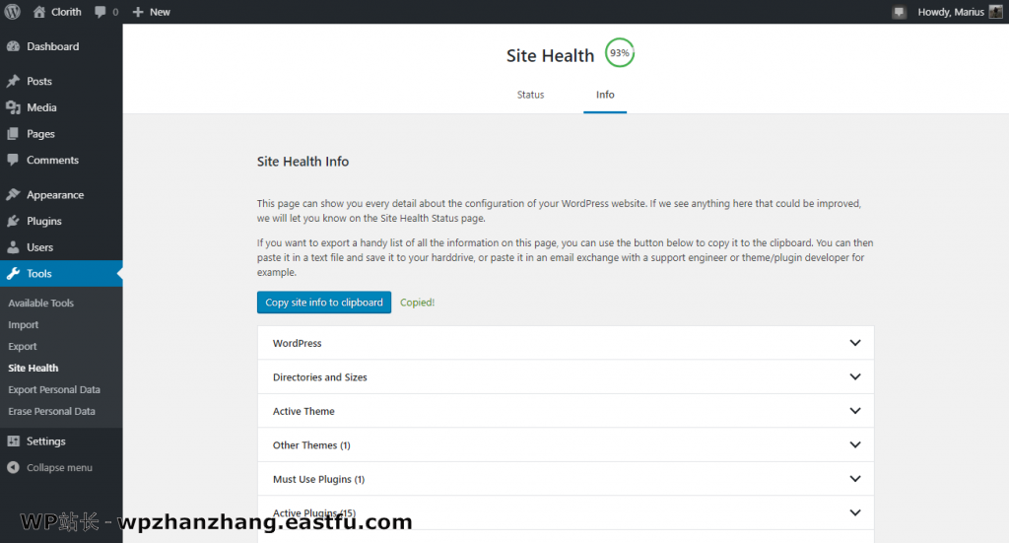Click the Must Use Plugins (1) heading text
Screen dimensions: 1009x543
click(318, 479)
